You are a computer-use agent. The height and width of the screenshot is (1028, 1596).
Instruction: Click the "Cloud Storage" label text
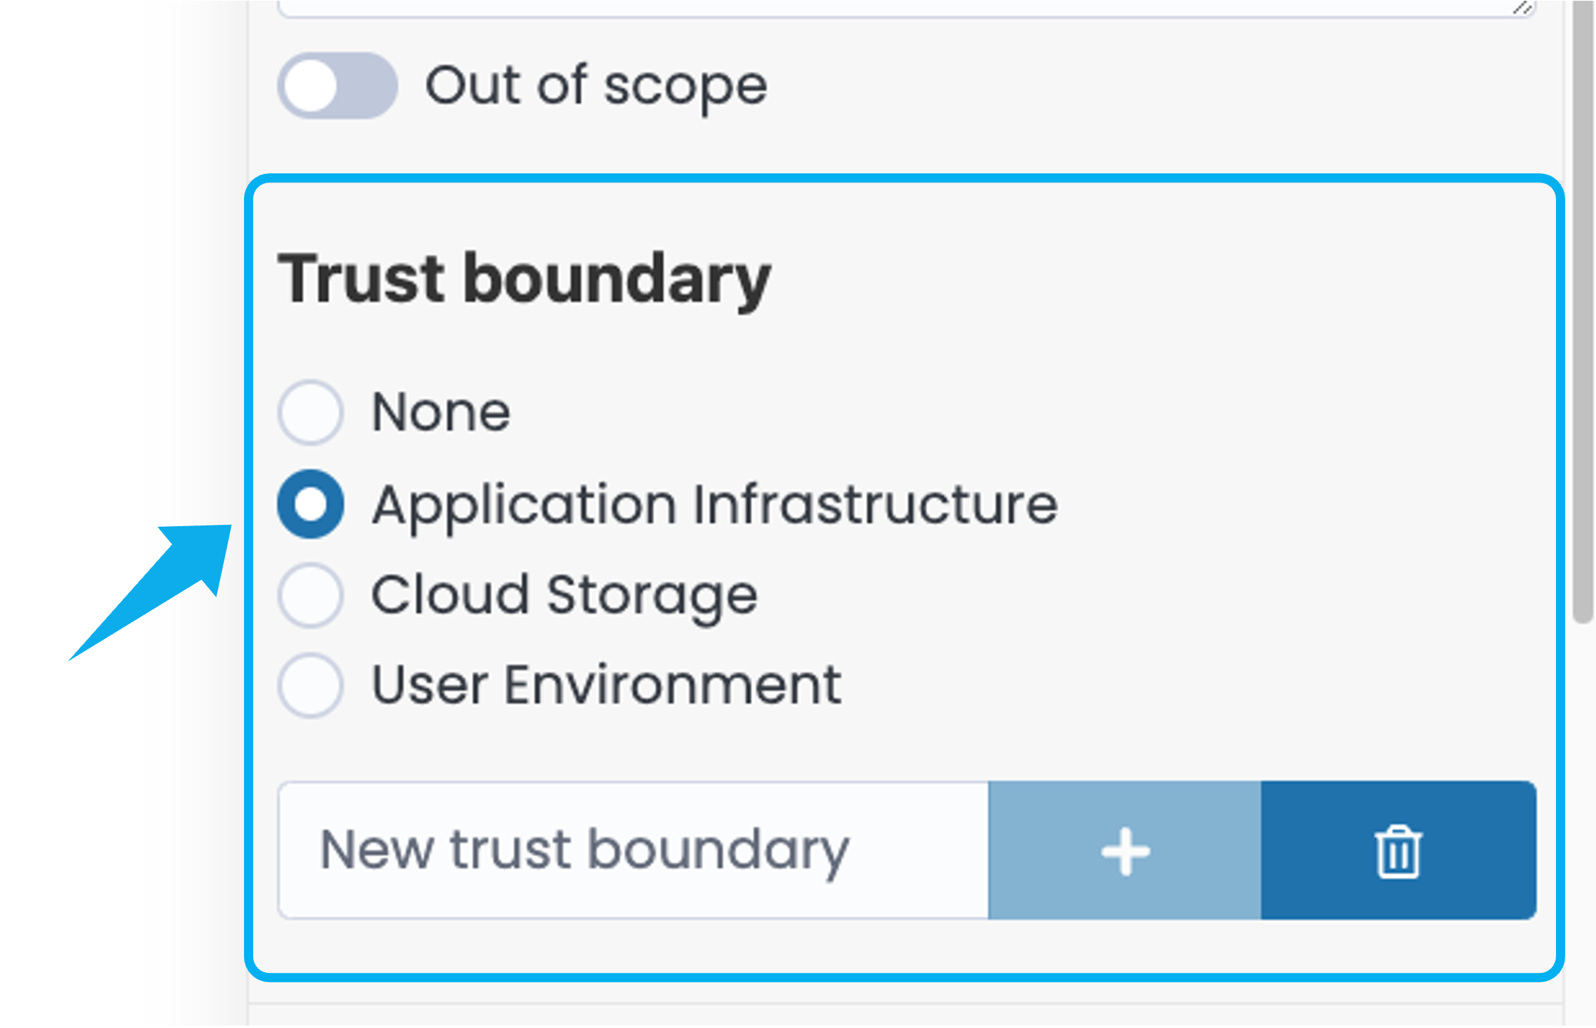564,595
